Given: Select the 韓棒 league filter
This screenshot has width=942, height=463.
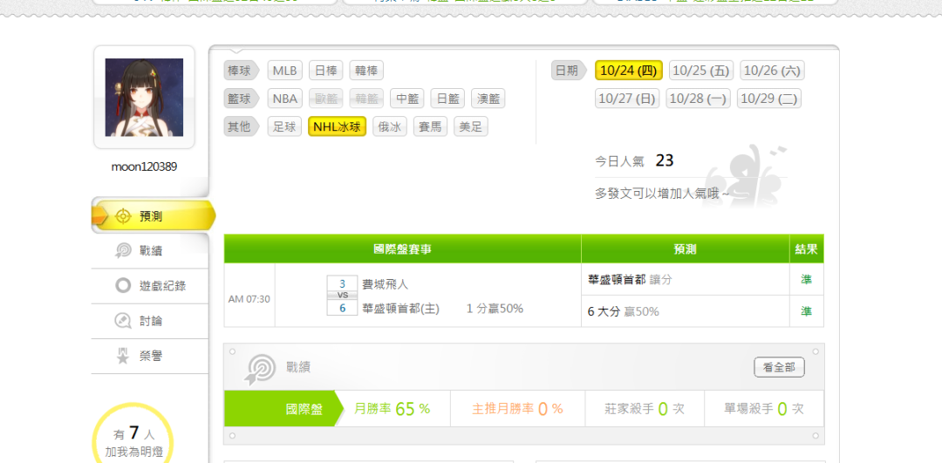Looking at the screenshot, I should pos(366,71).
